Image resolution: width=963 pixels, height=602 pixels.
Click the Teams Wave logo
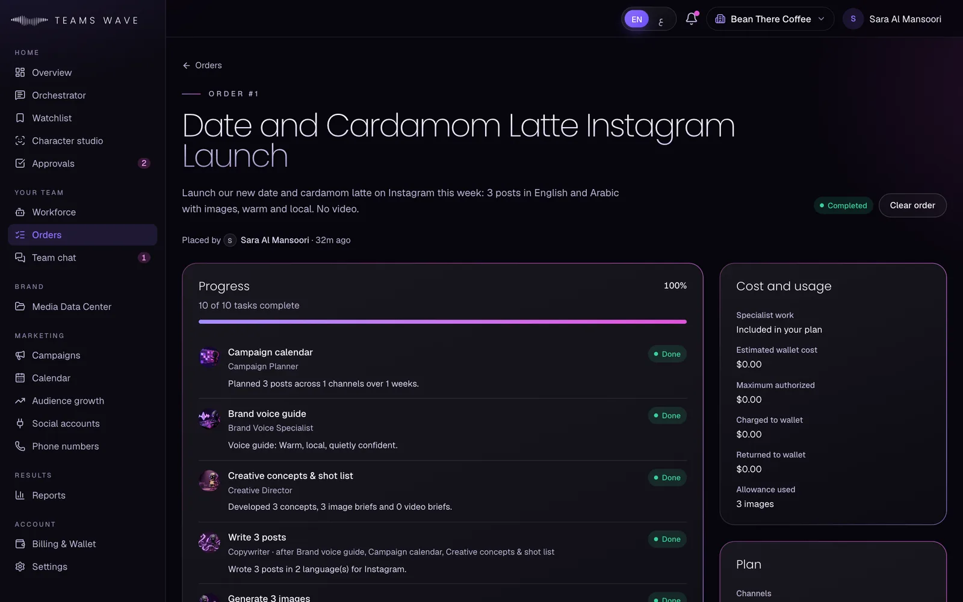[75, 20]
